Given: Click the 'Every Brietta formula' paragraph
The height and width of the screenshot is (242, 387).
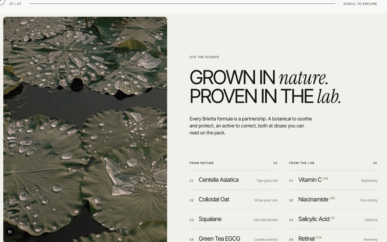Looking at the screenshot, I should [x=251, y=126].
